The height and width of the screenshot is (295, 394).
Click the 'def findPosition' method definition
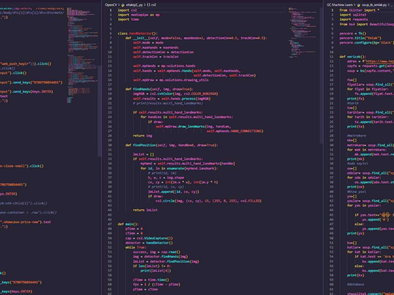(172, 145)
